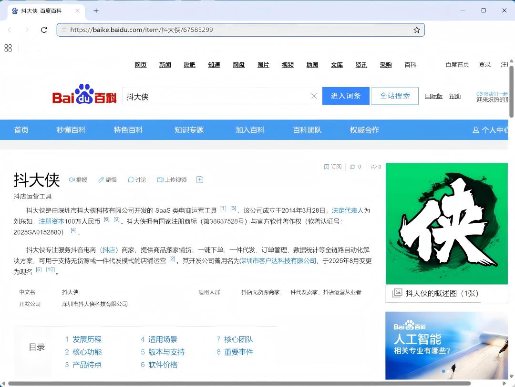
Task: Click the Baidu Baike logo
Action: (84, 94)
